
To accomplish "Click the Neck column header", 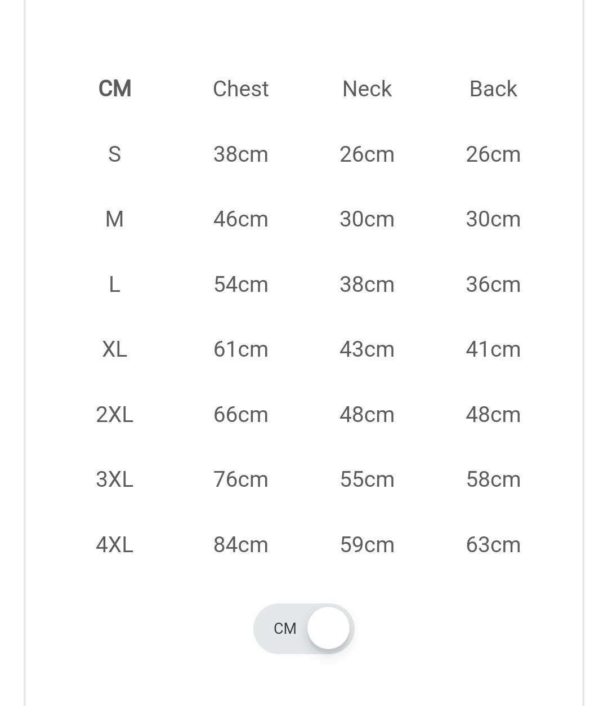I will point(366,89).
